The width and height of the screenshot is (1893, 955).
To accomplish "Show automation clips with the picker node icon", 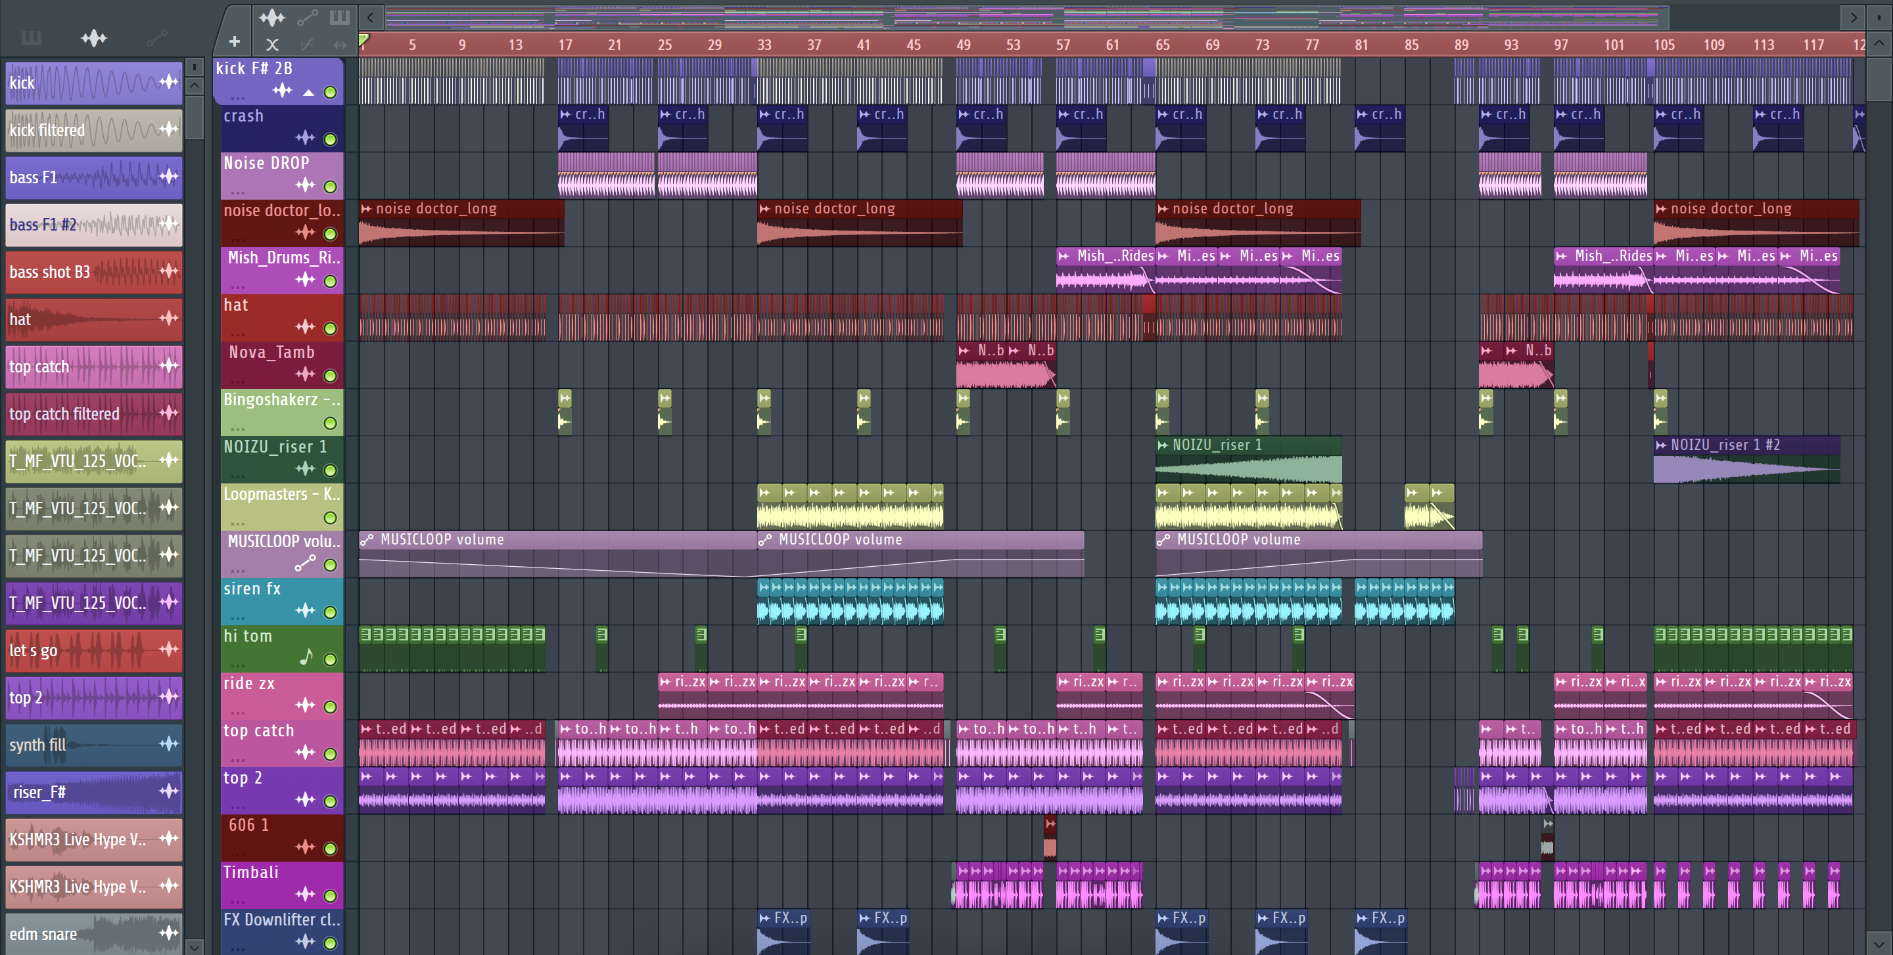I will coord(157,38).
